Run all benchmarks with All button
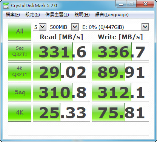Viewport: 157px width, 142px height. coord(20,31)
